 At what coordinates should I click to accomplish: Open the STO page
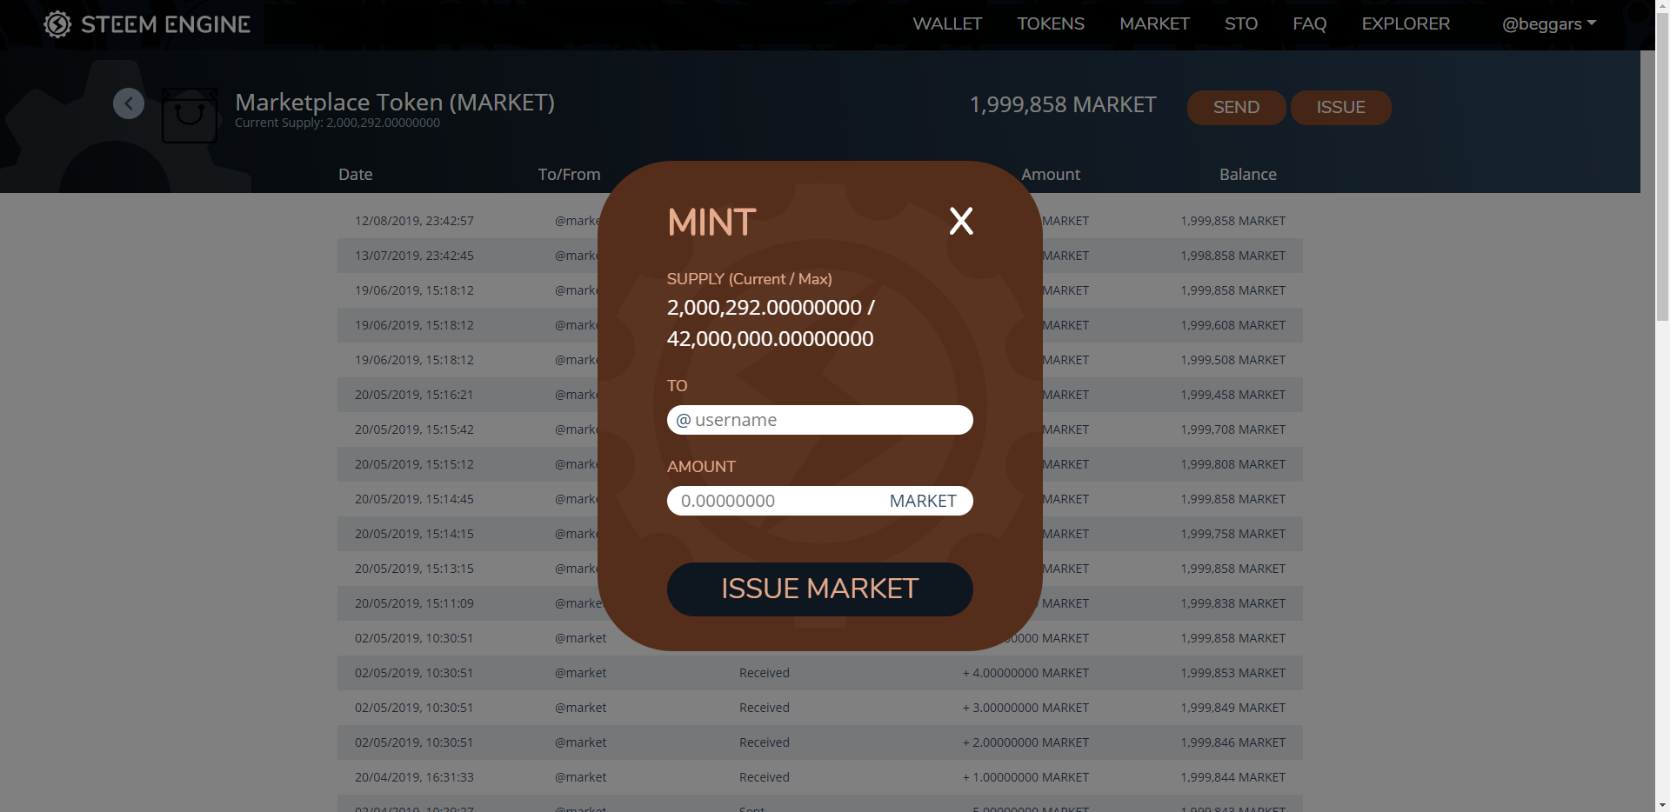[x=1241, y=24]
